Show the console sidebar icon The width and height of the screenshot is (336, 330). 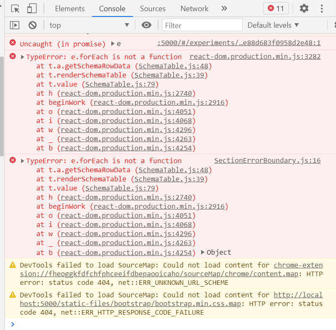pos(14,25)
